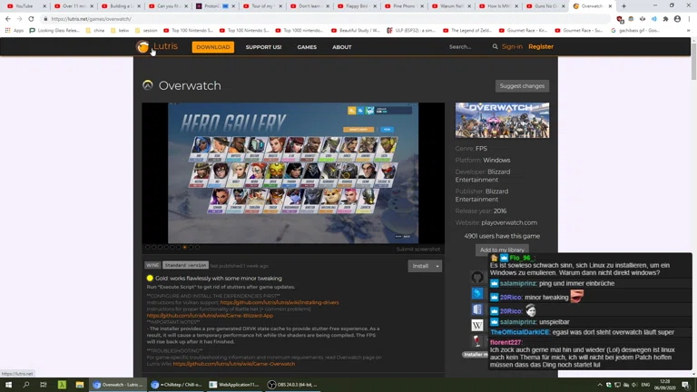Image resolution: width=697 pixels, height=392 pixels.
Task: Open the GAMES menu item
Action: [x=307, y=47]
